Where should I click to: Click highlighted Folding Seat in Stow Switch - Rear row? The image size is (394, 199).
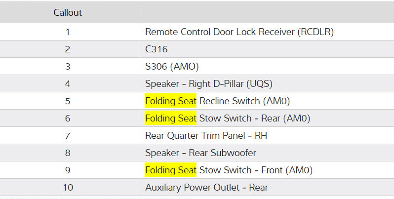[170, 119]
